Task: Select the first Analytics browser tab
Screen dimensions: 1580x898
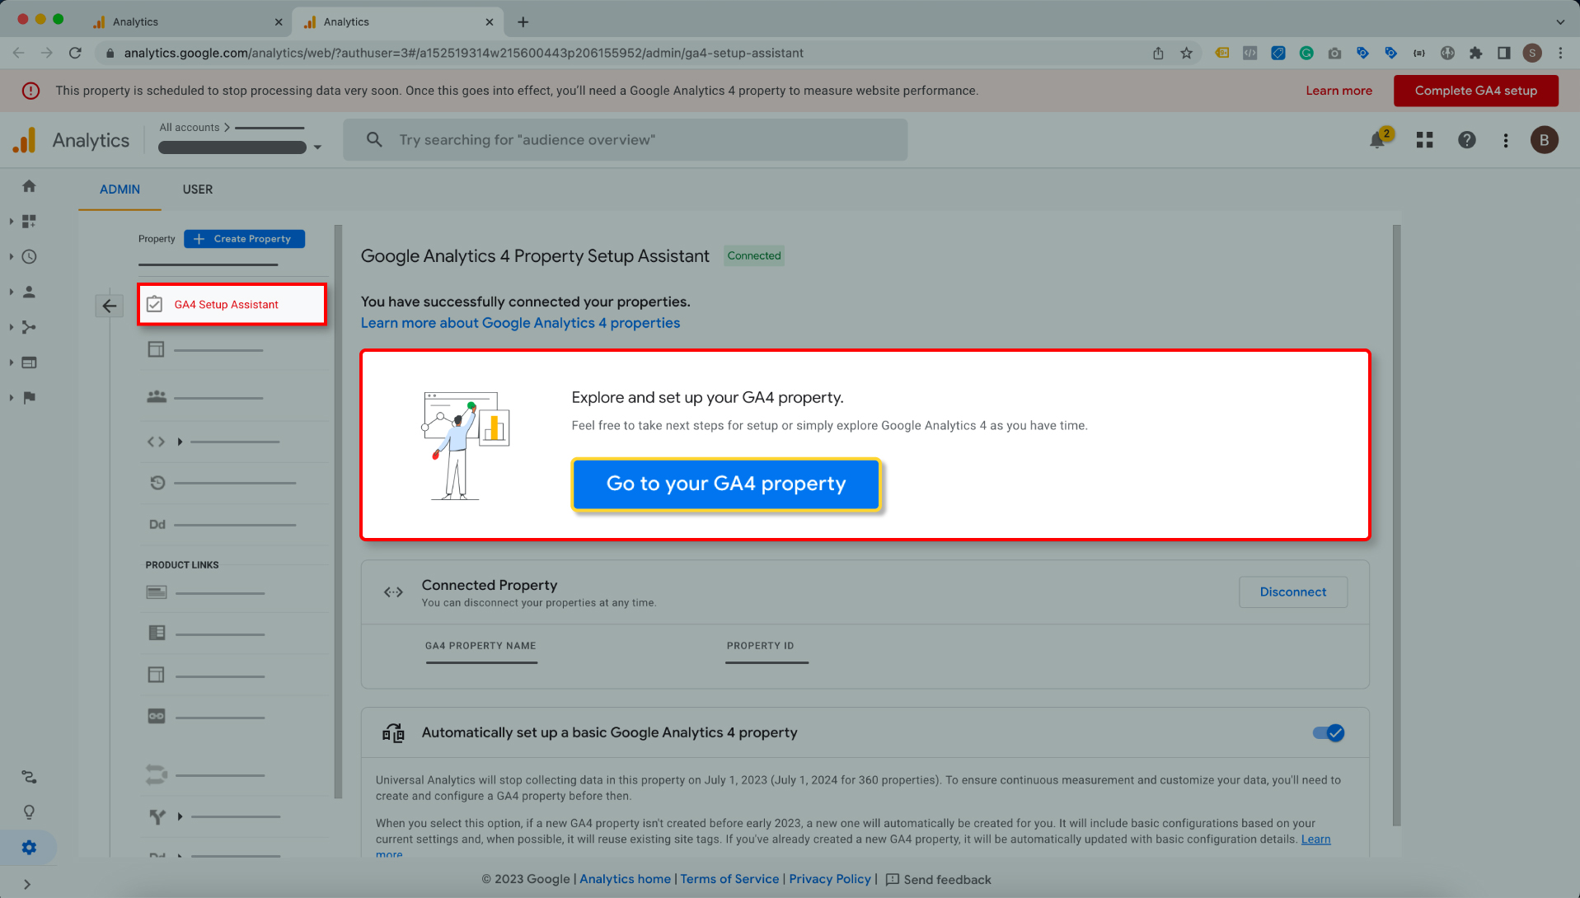Action: point(186,22)
